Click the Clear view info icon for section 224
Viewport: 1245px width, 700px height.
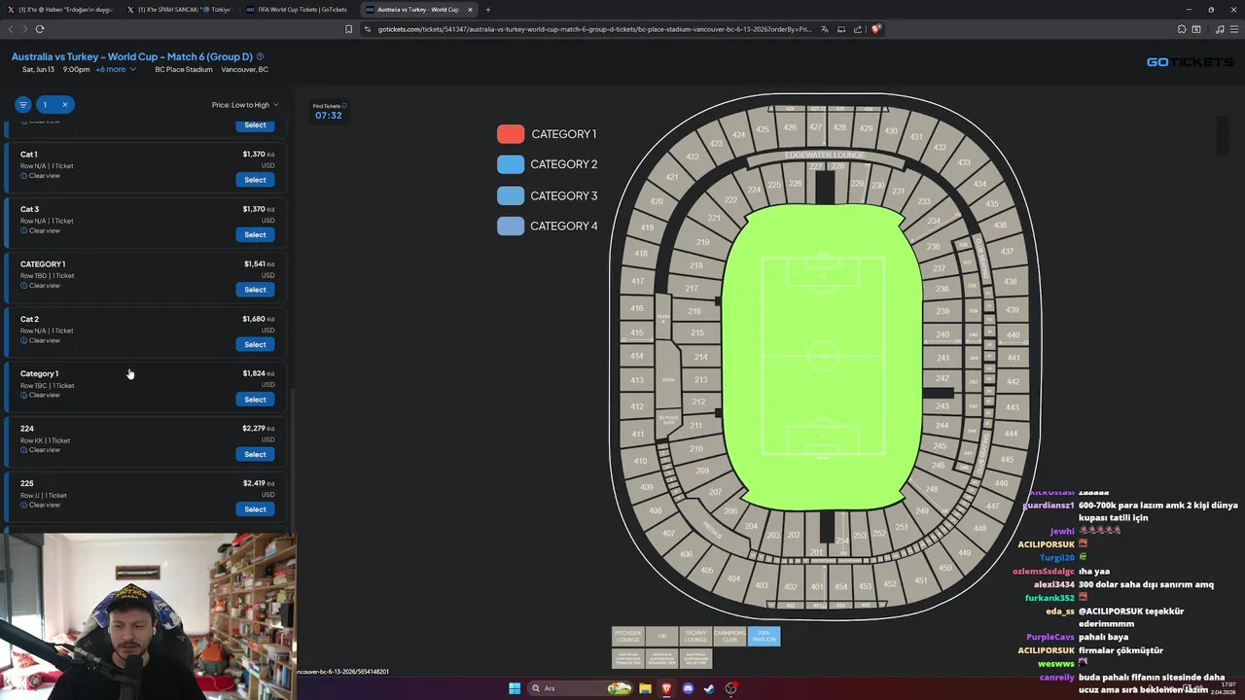pos(24,450)
